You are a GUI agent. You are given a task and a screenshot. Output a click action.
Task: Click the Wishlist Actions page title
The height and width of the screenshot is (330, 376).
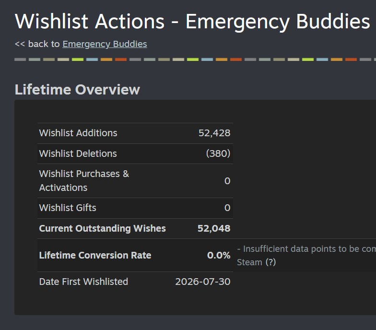pyautogui.click(x=192, y=22)
